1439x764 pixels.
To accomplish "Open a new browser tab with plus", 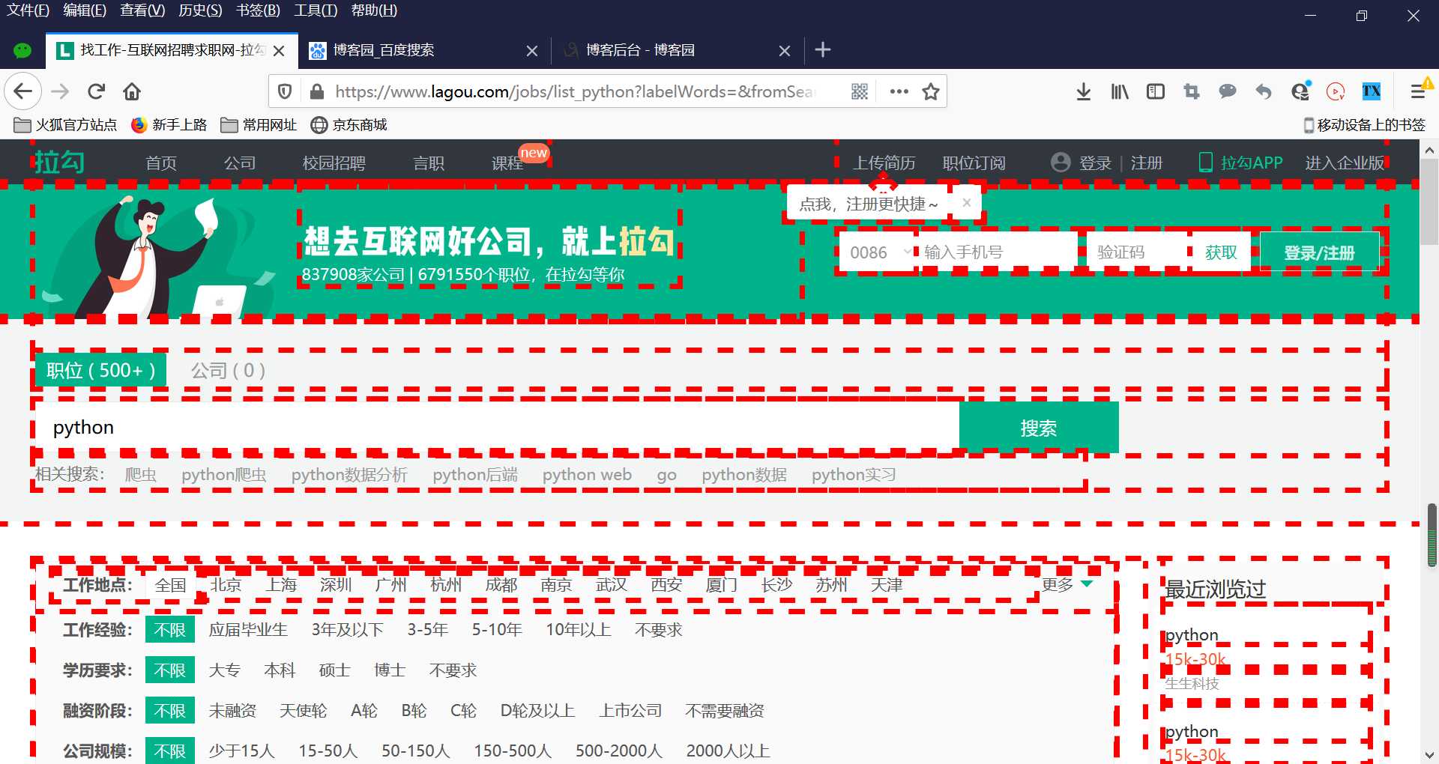I will (823, 49).
